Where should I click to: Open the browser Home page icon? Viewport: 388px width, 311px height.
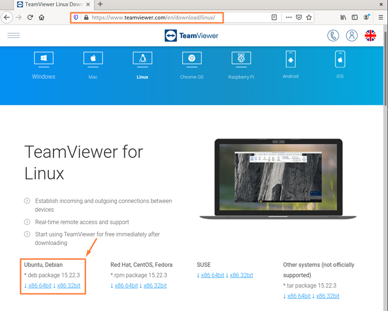tap(42, 18)
